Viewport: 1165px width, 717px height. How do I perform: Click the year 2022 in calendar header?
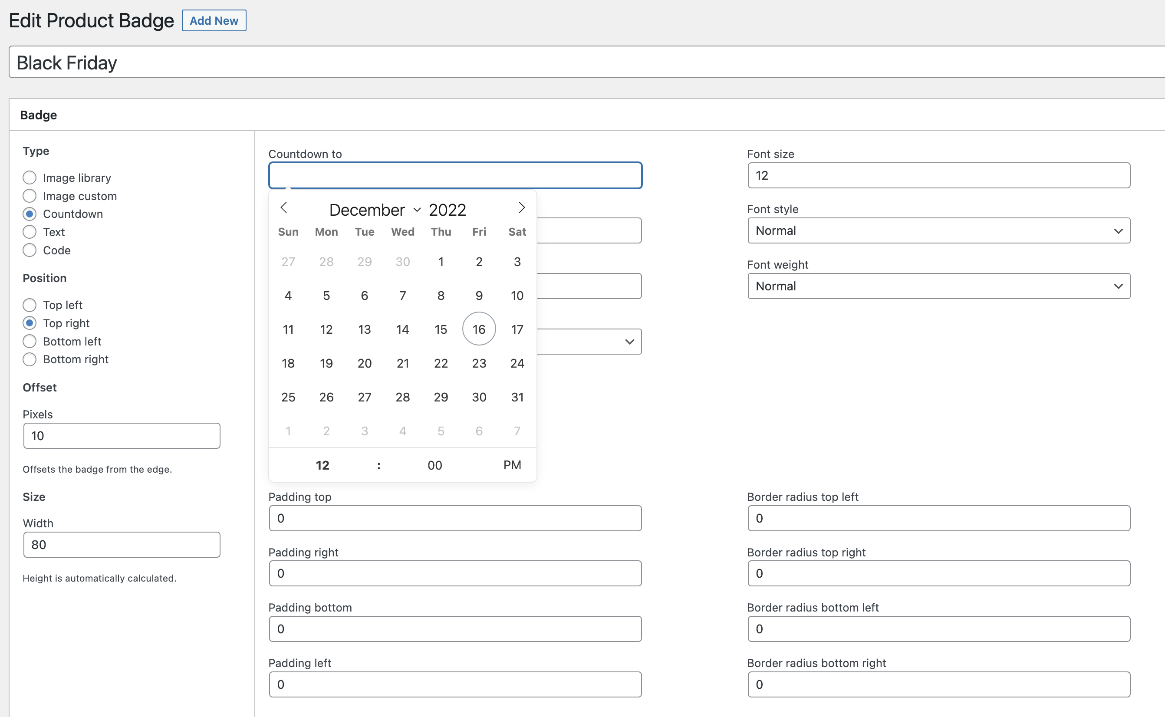(447, 210)
